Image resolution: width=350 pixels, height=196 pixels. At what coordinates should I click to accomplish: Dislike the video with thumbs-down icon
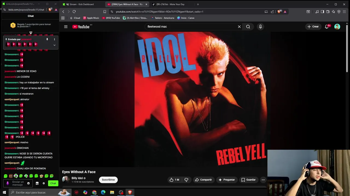pos(186,180)
